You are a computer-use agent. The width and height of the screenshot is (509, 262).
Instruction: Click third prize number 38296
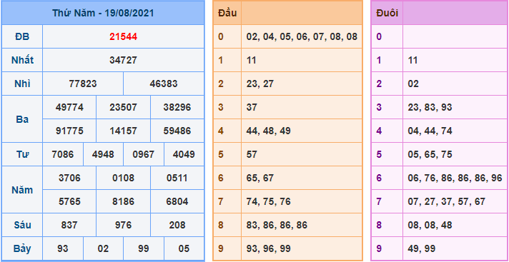click(x=177, y=107)
